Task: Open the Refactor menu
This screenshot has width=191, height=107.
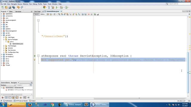Action: click(26, 4)
